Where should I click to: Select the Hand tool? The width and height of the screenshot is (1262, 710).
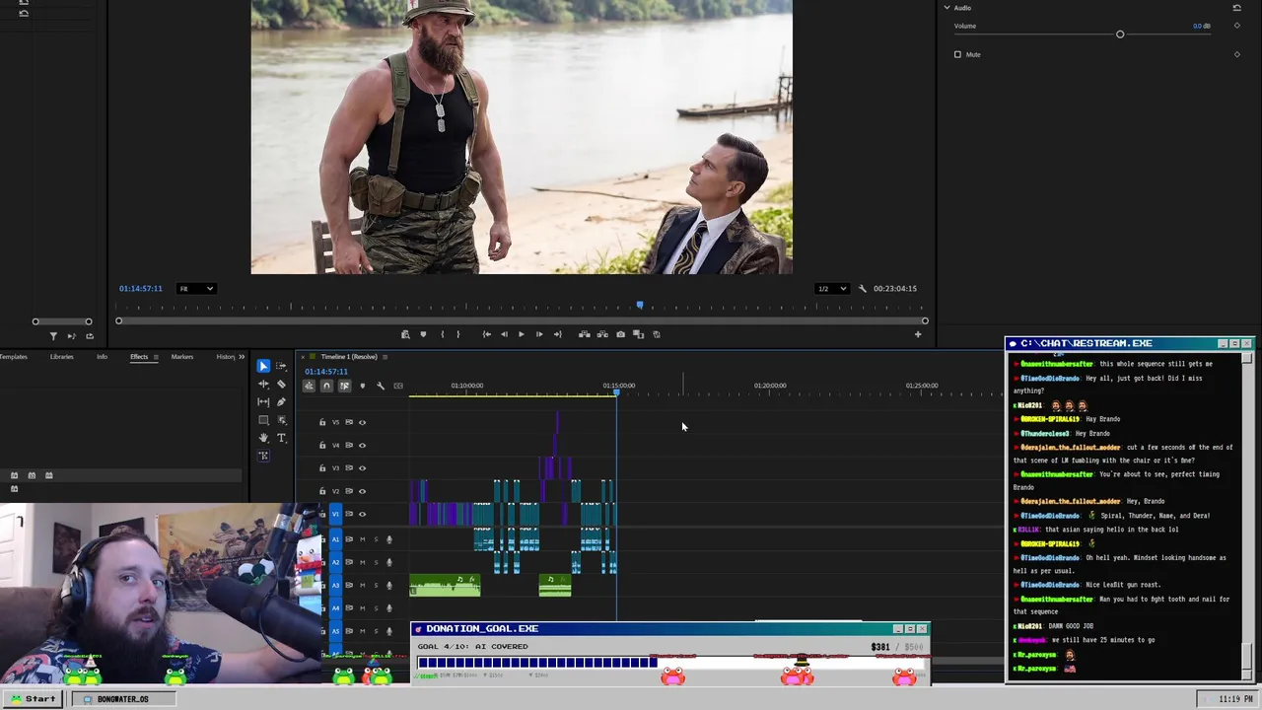(x=263, y=438)
